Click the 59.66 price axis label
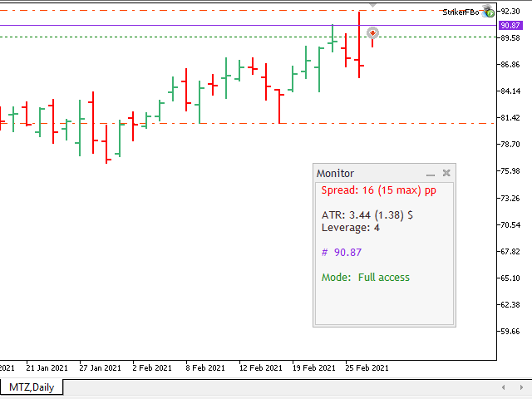Screen dimensions: 532x399 tap(510, 331)
